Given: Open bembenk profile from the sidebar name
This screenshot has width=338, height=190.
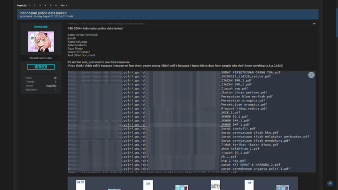Looking at the screenshot, I should coord(41,27).
